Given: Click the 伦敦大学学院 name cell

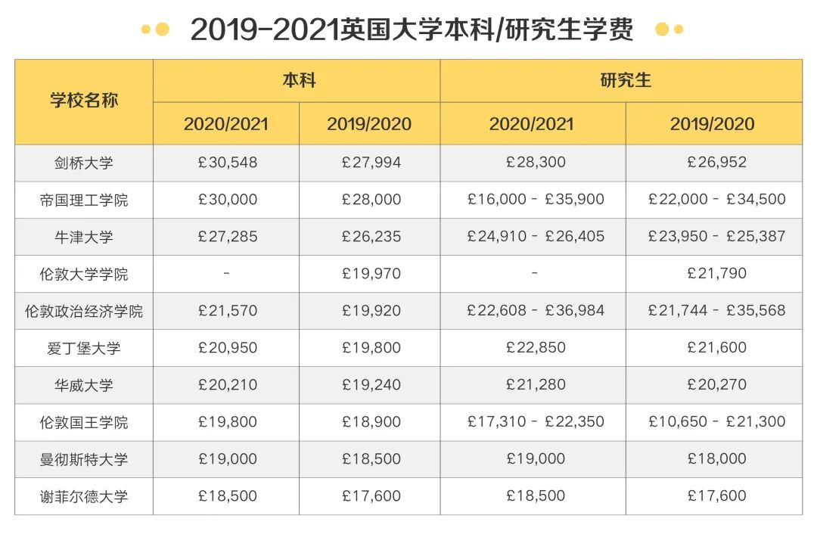Looking at the screenshot, I should pyautogui.click(x=84, y=274).
